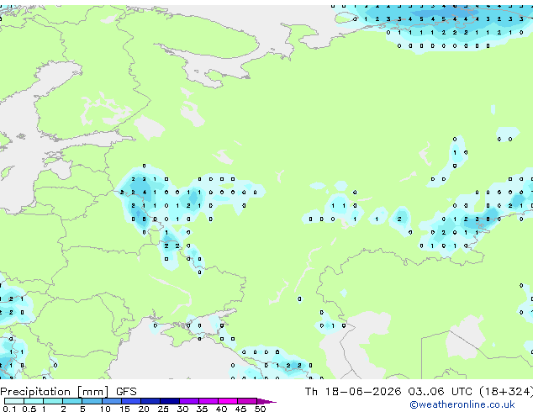Click the 20–25 mm dark blue swatch
The width and height of the screenshot is (533, 412).
pos(150,401)
